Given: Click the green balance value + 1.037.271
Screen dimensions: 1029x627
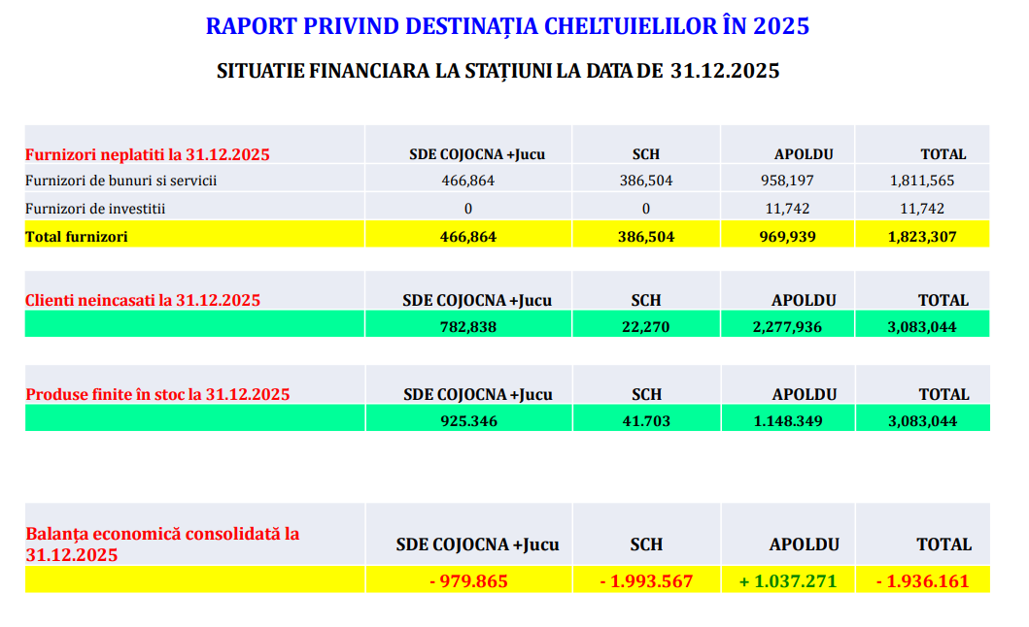Looking at the screenshot, I should click(787, 581).
